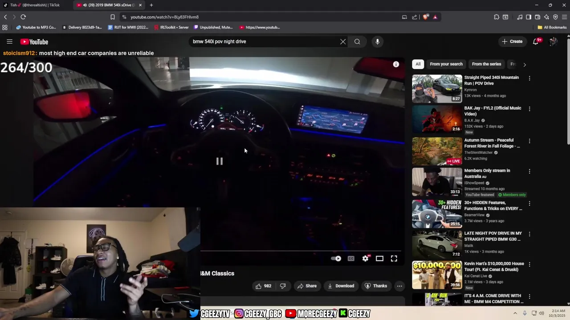The image size is (570, 320).
Task: Dislike the video with thumbs down
Action: point(283,286)
